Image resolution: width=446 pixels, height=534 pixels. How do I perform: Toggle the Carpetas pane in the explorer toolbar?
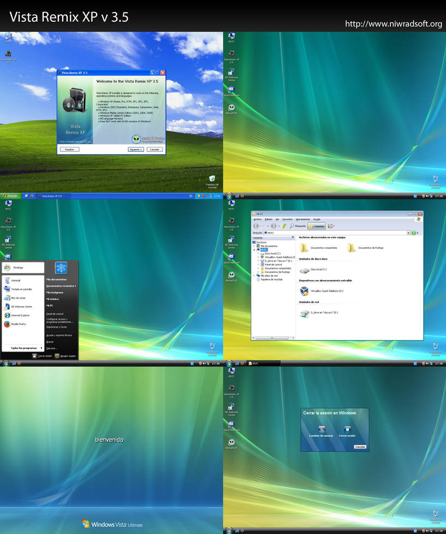click(316, 225)
